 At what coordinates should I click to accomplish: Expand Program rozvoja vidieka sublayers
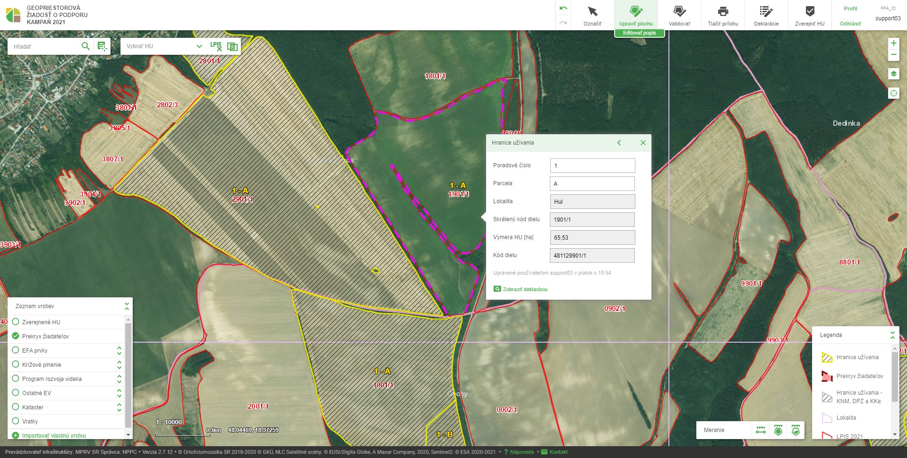[119, 379]
